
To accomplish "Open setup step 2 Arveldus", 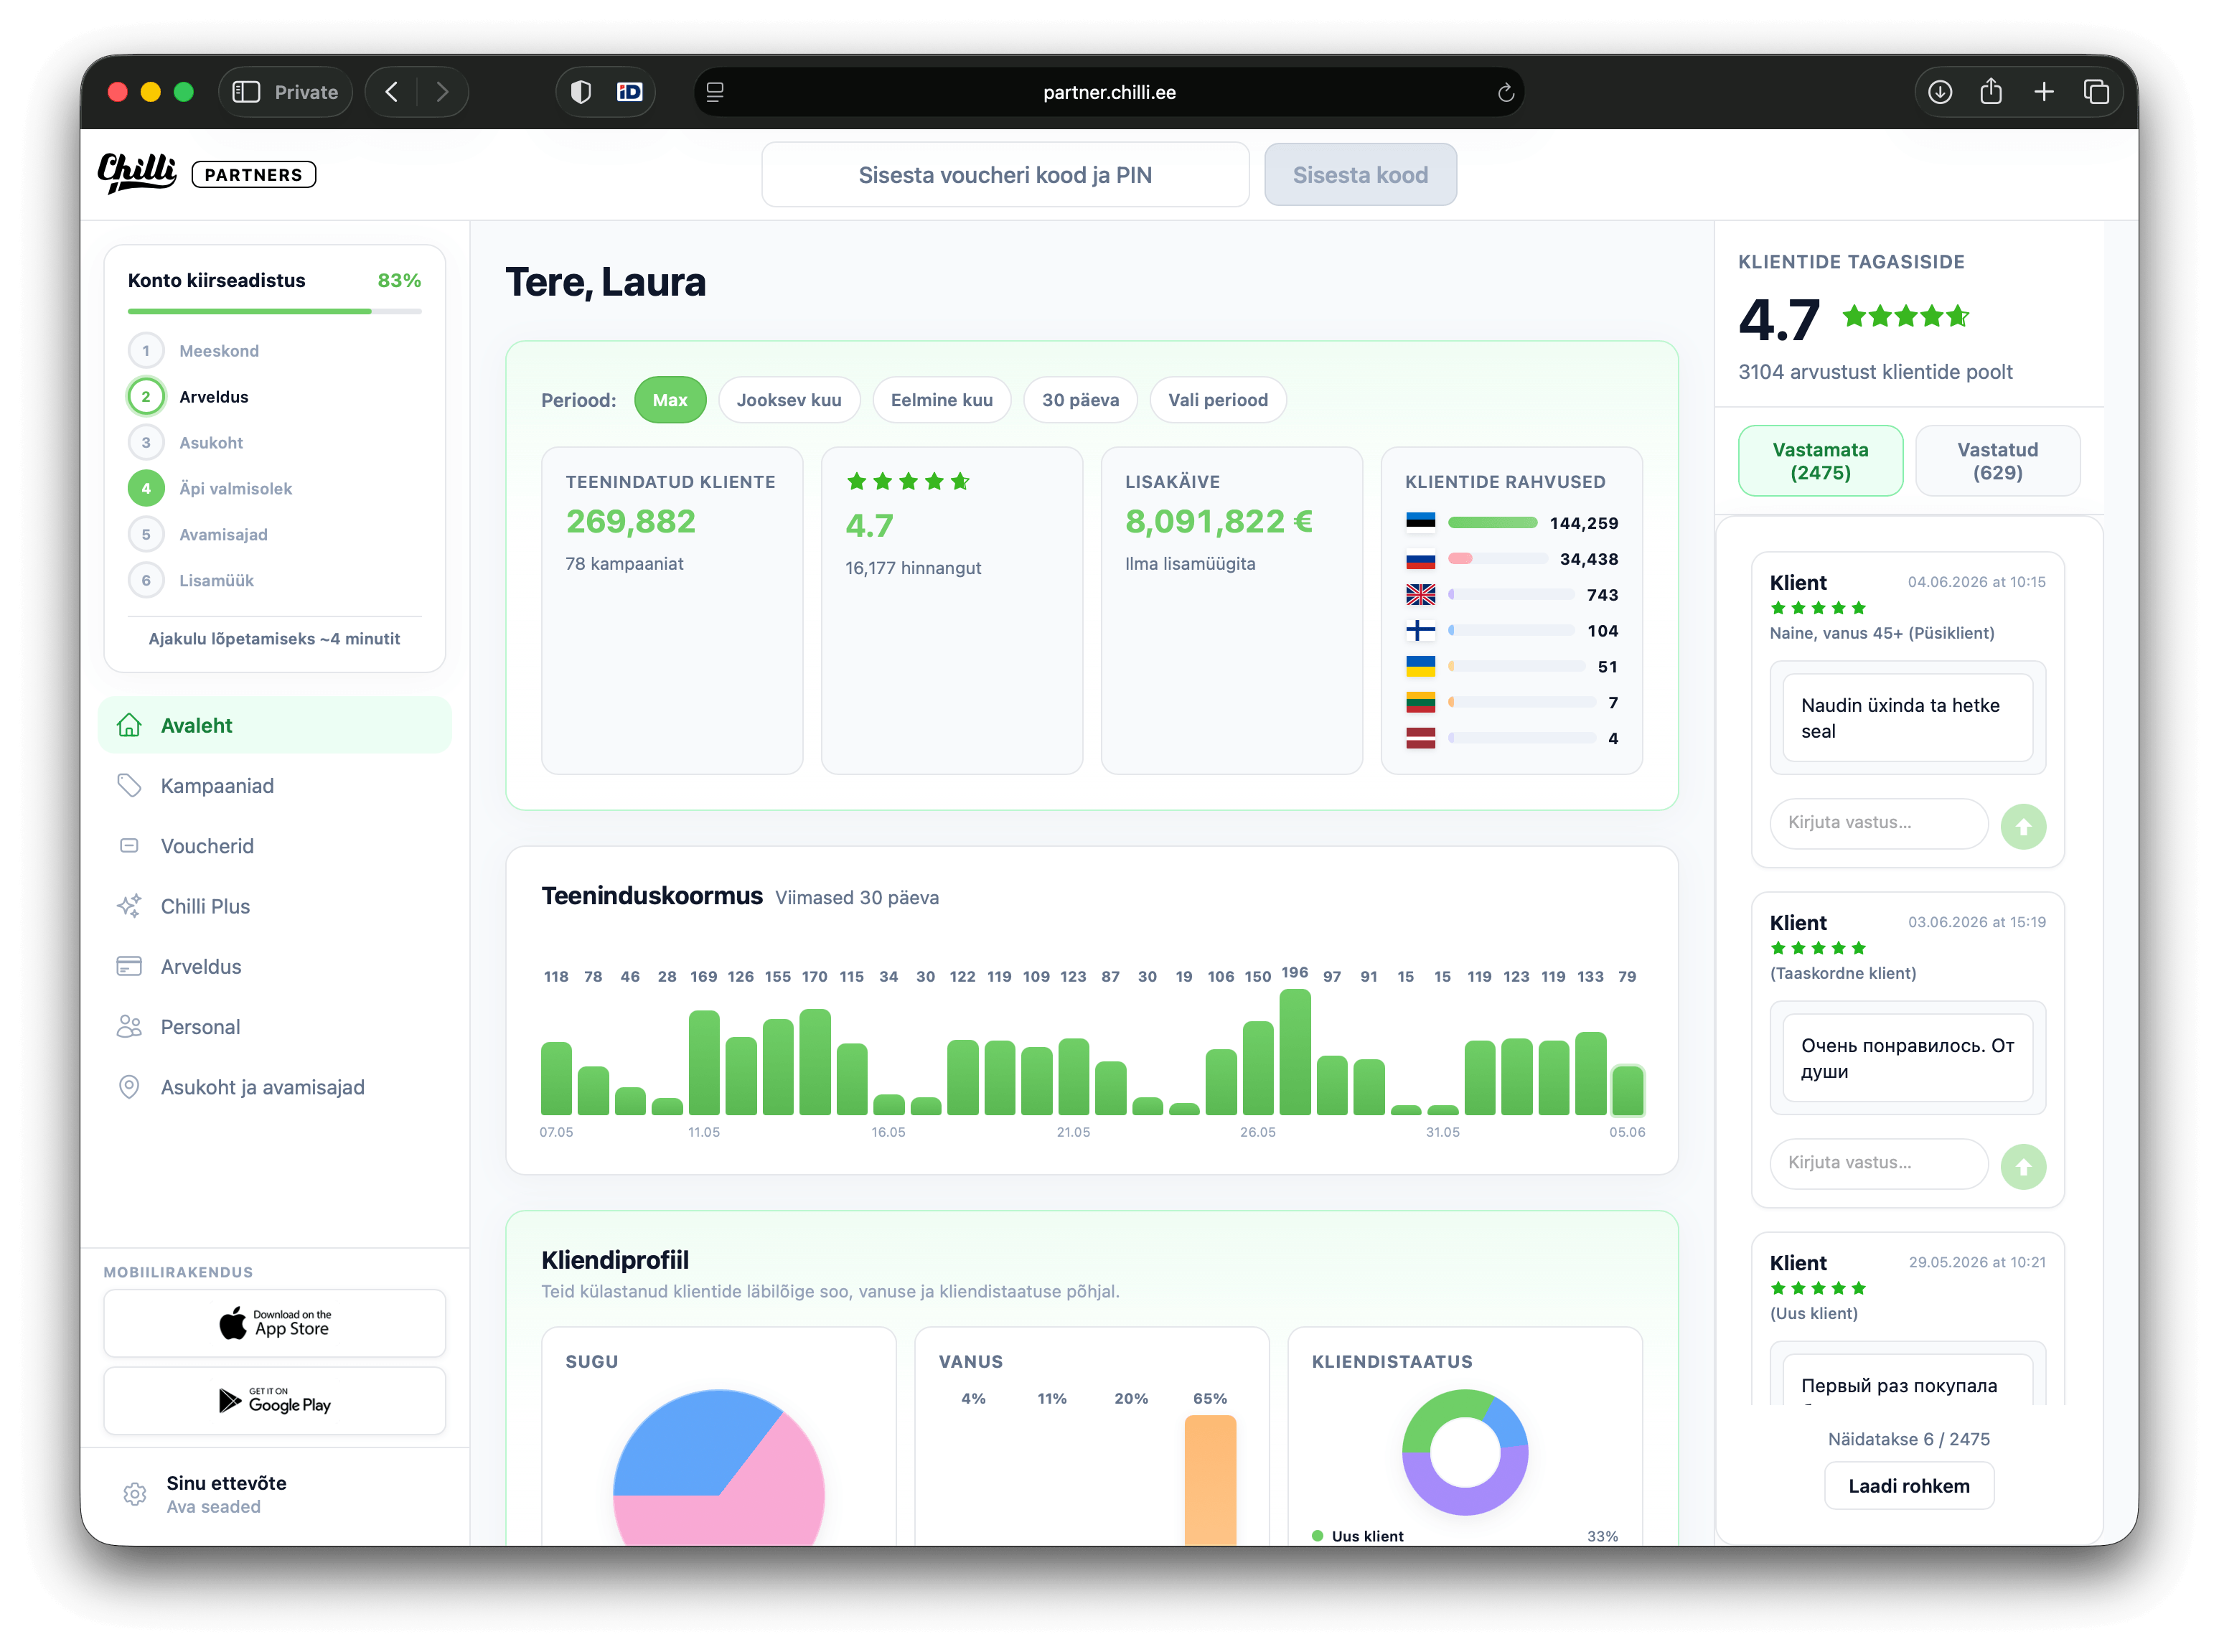I will pos(214,397).
